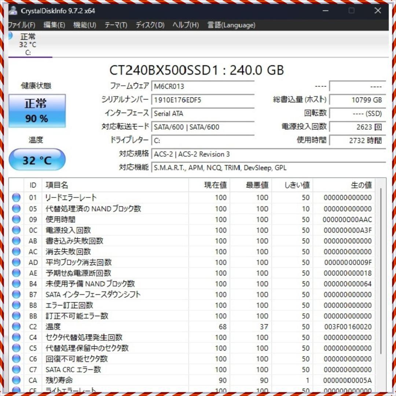The width and height of the screenshot is (396, 396).
Task: Click status orb for 消去失敗回数 row
Action: coord(16,251)
